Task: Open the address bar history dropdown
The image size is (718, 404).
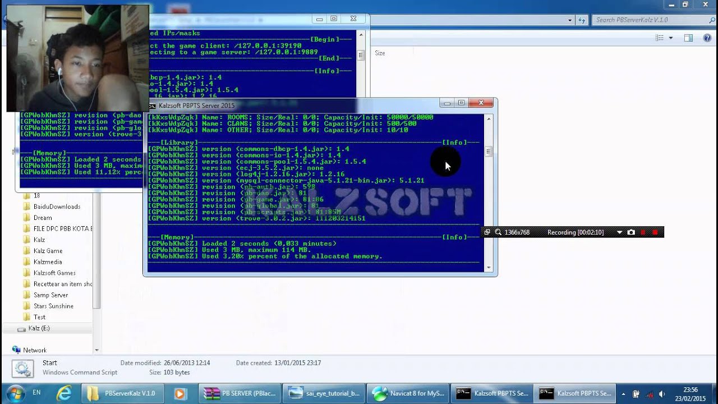Action: click(x=570, y=20)
